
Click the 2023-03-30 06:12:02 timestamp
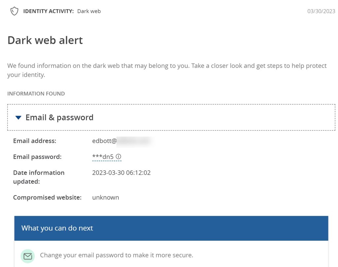(121, 173)
